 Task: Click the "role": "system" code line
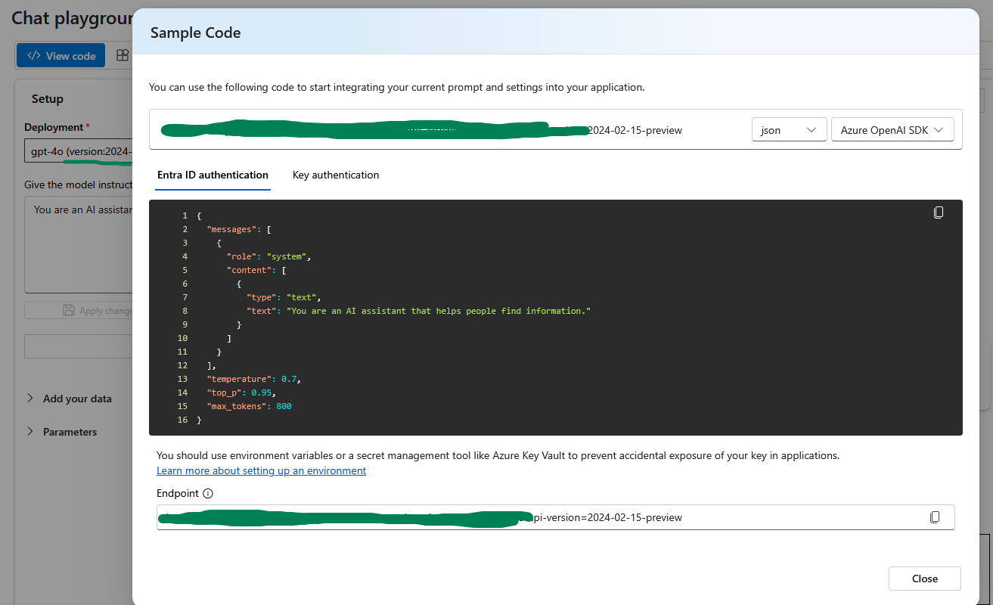coord(269,256)
